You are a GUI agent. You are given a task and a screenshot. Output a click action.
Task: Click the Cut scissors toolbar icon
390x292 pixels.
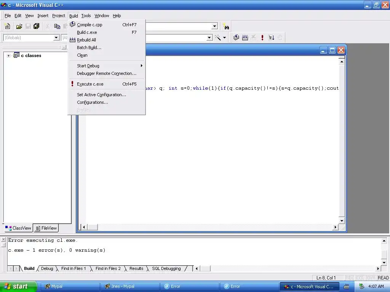(48, 26)
